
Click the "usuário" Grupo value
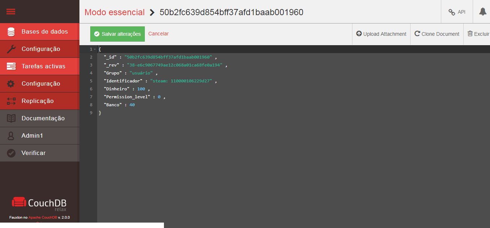click(x=141, y=73)
